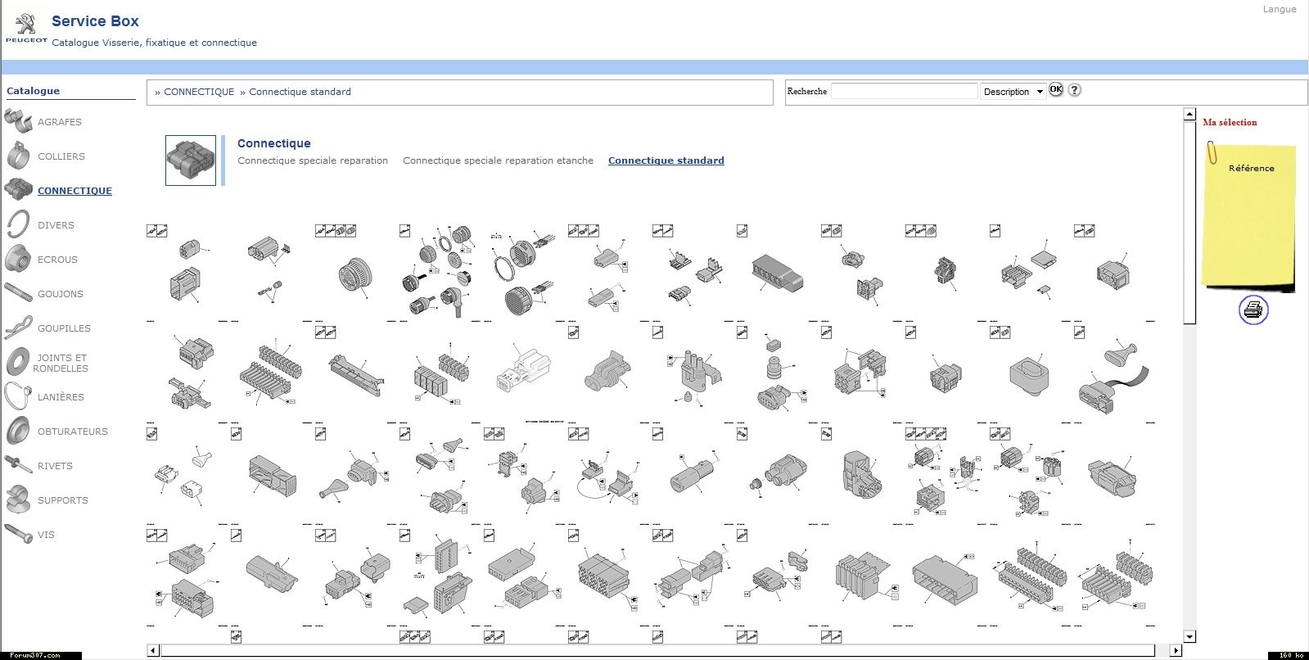The image size is (1309, 660).
Task: Select the VIS screw icon
Action: click(18, 534)
